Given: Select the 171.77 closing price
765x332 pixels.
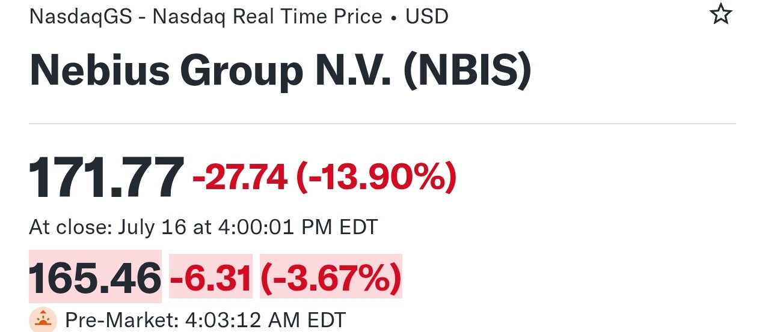Looking at the screenshot, I should click(x=106, y=177).
